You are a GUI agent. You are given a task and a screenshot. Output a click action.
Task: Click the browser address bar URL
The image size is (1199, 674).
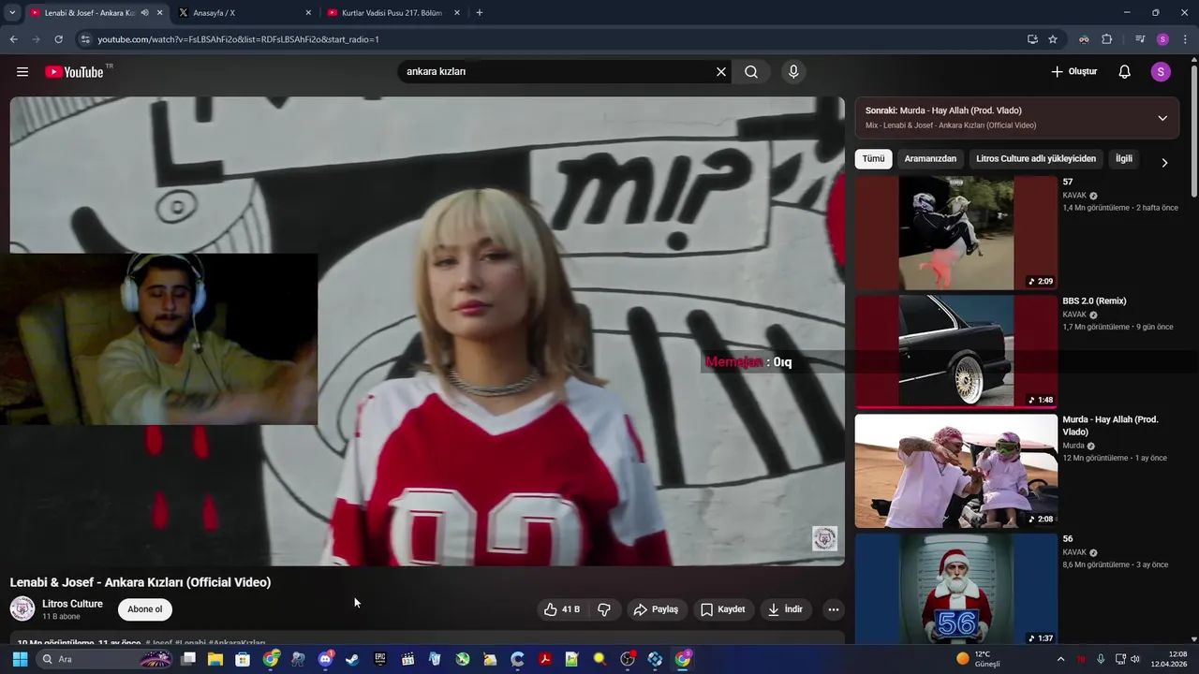pyautogui.click(x=239, y=39)
